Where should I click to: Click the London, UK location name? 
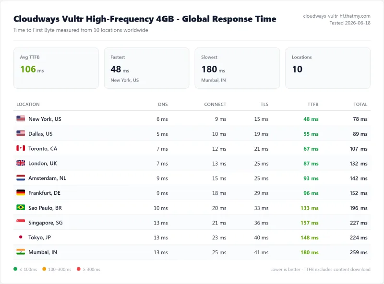point(43,163)
